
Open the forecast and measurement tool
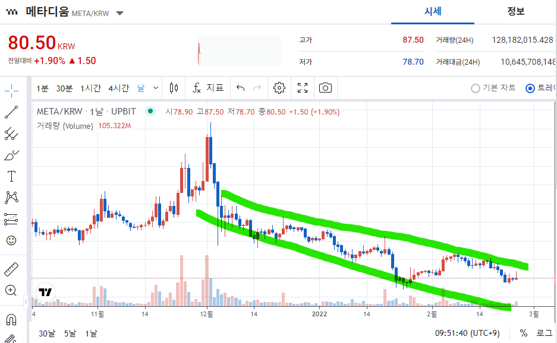[x=11, y=219]
